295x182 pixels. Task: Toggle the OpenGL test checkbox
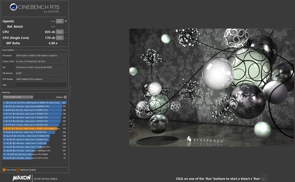[66, 21]
